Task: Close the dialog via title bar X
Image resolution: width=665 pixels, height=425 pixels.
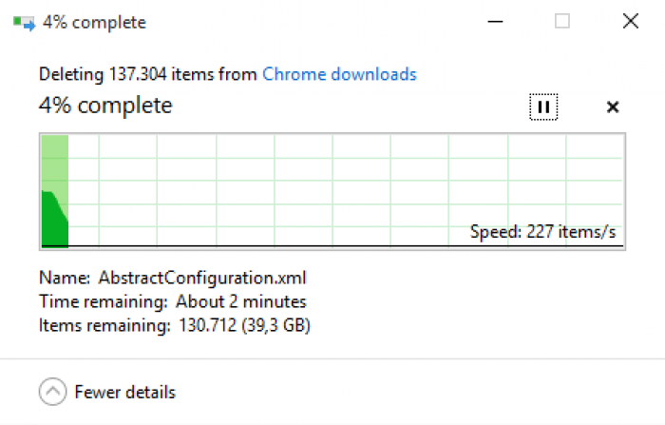Action: tap(631, 21)
